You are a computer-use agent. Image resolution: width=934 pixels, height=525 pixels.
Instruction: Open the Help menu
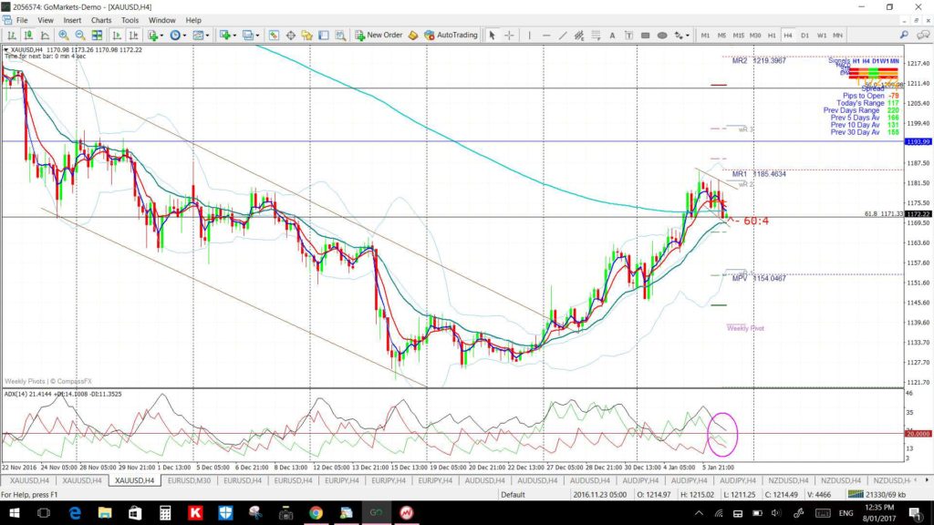[193, 20]
